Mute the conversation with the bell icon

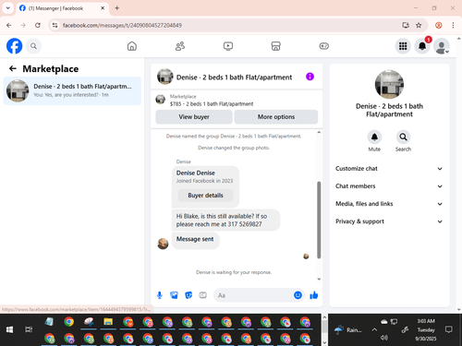click(x=374, y=137)
